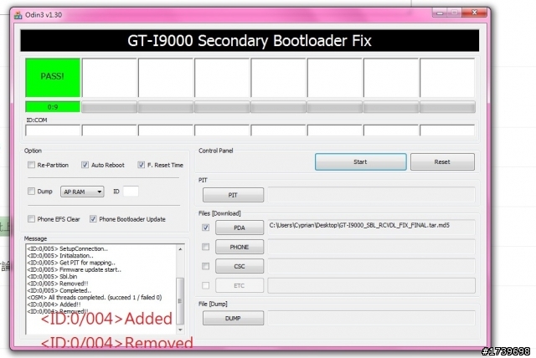Image resolution: width=536 pixels, height=358 pixels.
Task: Click the Start button
Action: coord(361,161)
